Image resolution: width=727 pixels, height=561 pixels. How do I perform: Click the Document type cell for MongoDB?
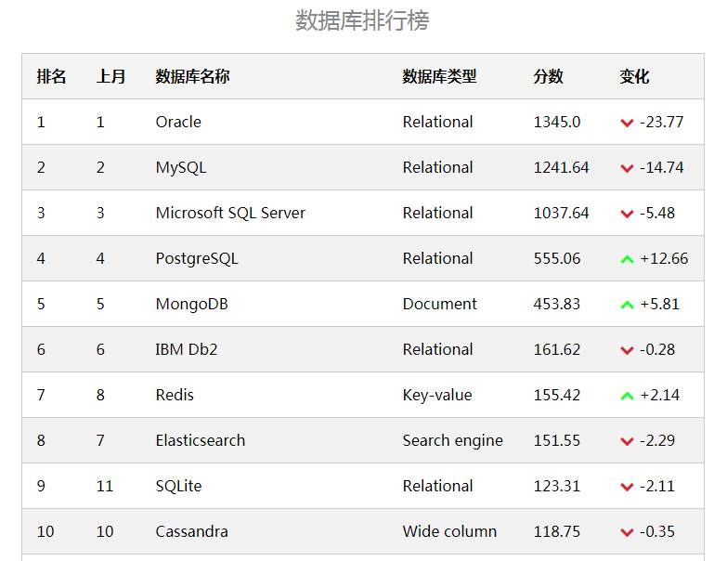tap(439, 304)
